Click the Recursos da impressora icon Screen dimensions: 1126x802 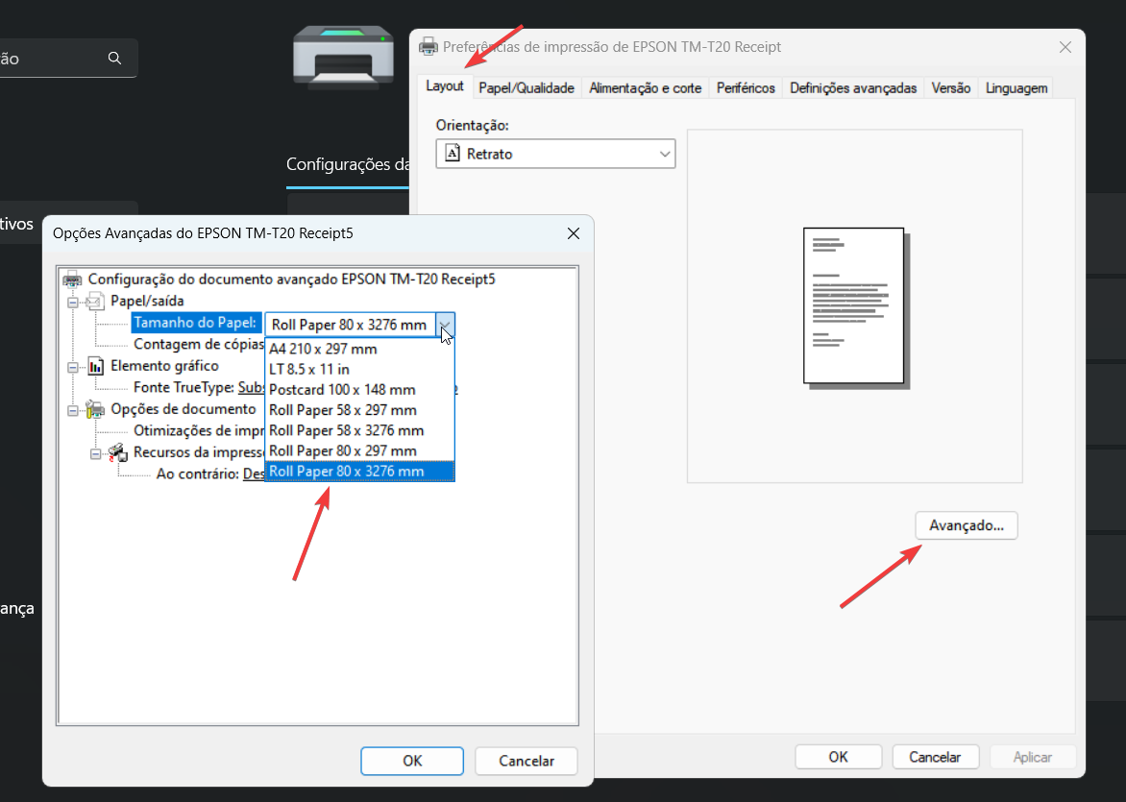click(118, 452)
